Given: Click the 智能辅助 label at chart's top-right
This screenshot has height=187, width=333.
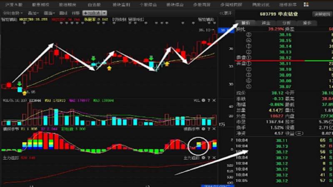Looking at the screenshot, I should click(x=206, y=19).
